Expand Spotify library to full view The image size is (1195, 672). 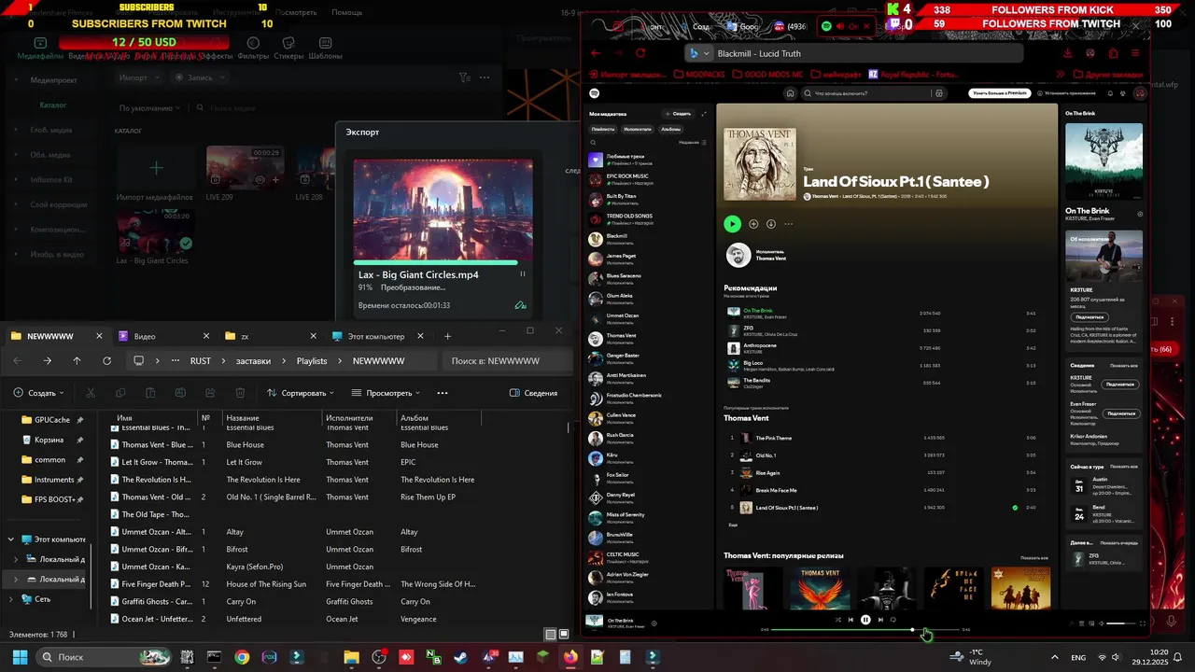[705, 114]
